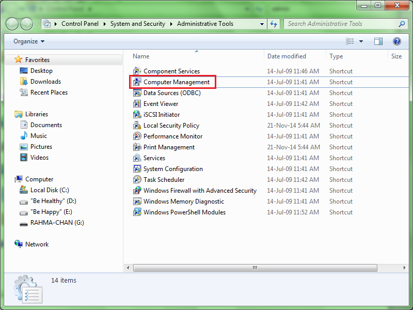Expand the arrow before Control Panel breadcrumb
This screenshot has height=310, width=413.
pos(56,24)
